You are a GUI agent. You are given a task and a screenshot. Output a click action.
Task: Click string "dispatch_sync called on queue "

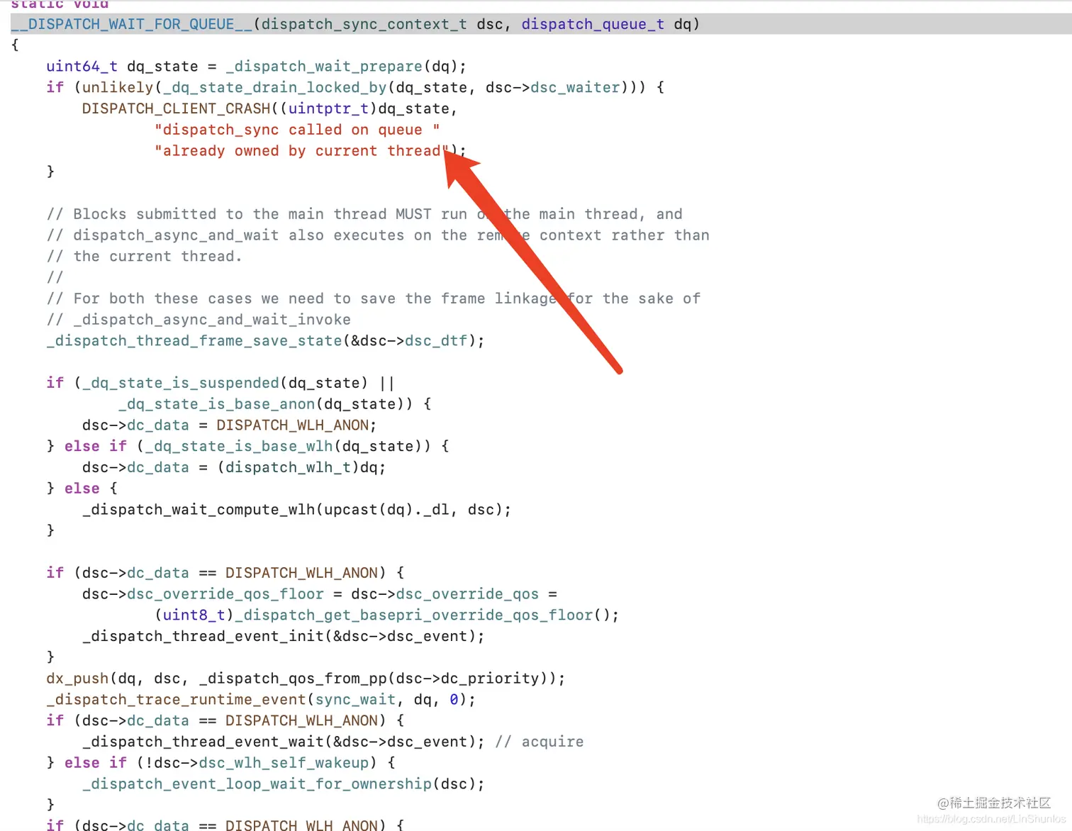(297, 130)
